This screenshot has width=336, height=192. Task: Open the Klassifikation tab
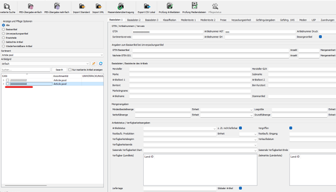click(x=170, y=20)
